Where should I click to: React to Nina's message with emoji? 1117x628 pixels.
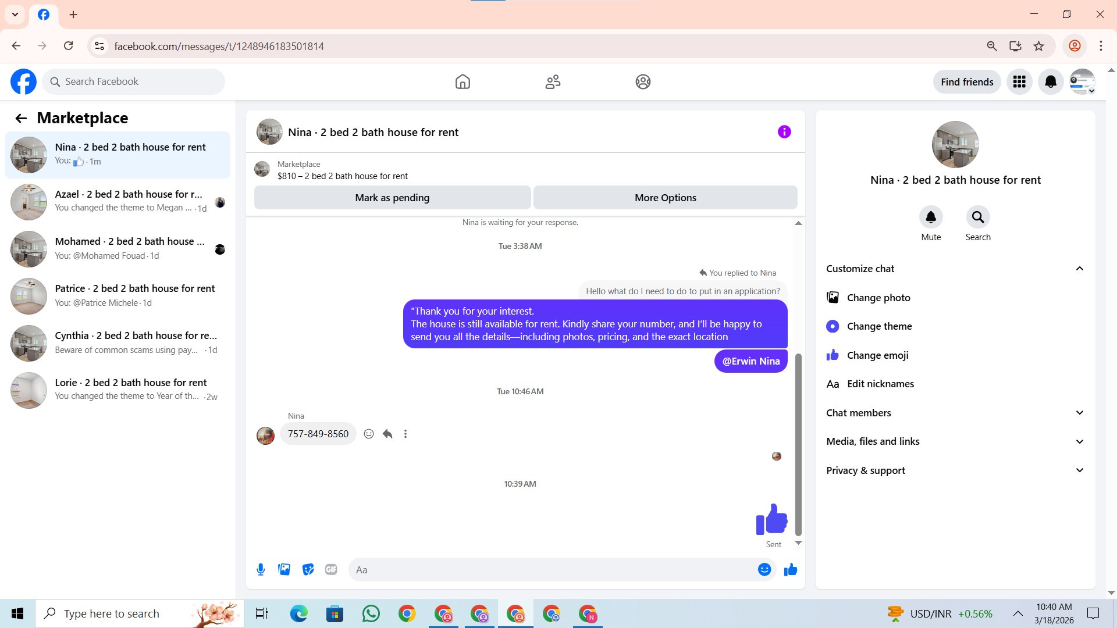tap(368, 434)
